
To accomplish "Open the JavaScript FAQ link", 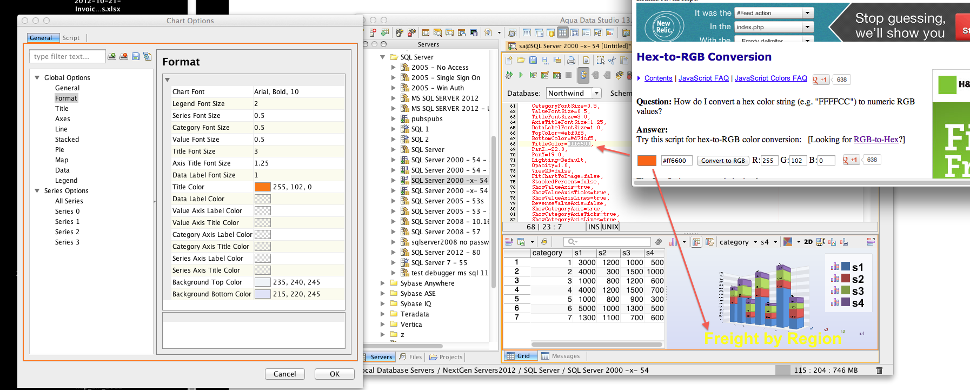I will pos(703,78).
